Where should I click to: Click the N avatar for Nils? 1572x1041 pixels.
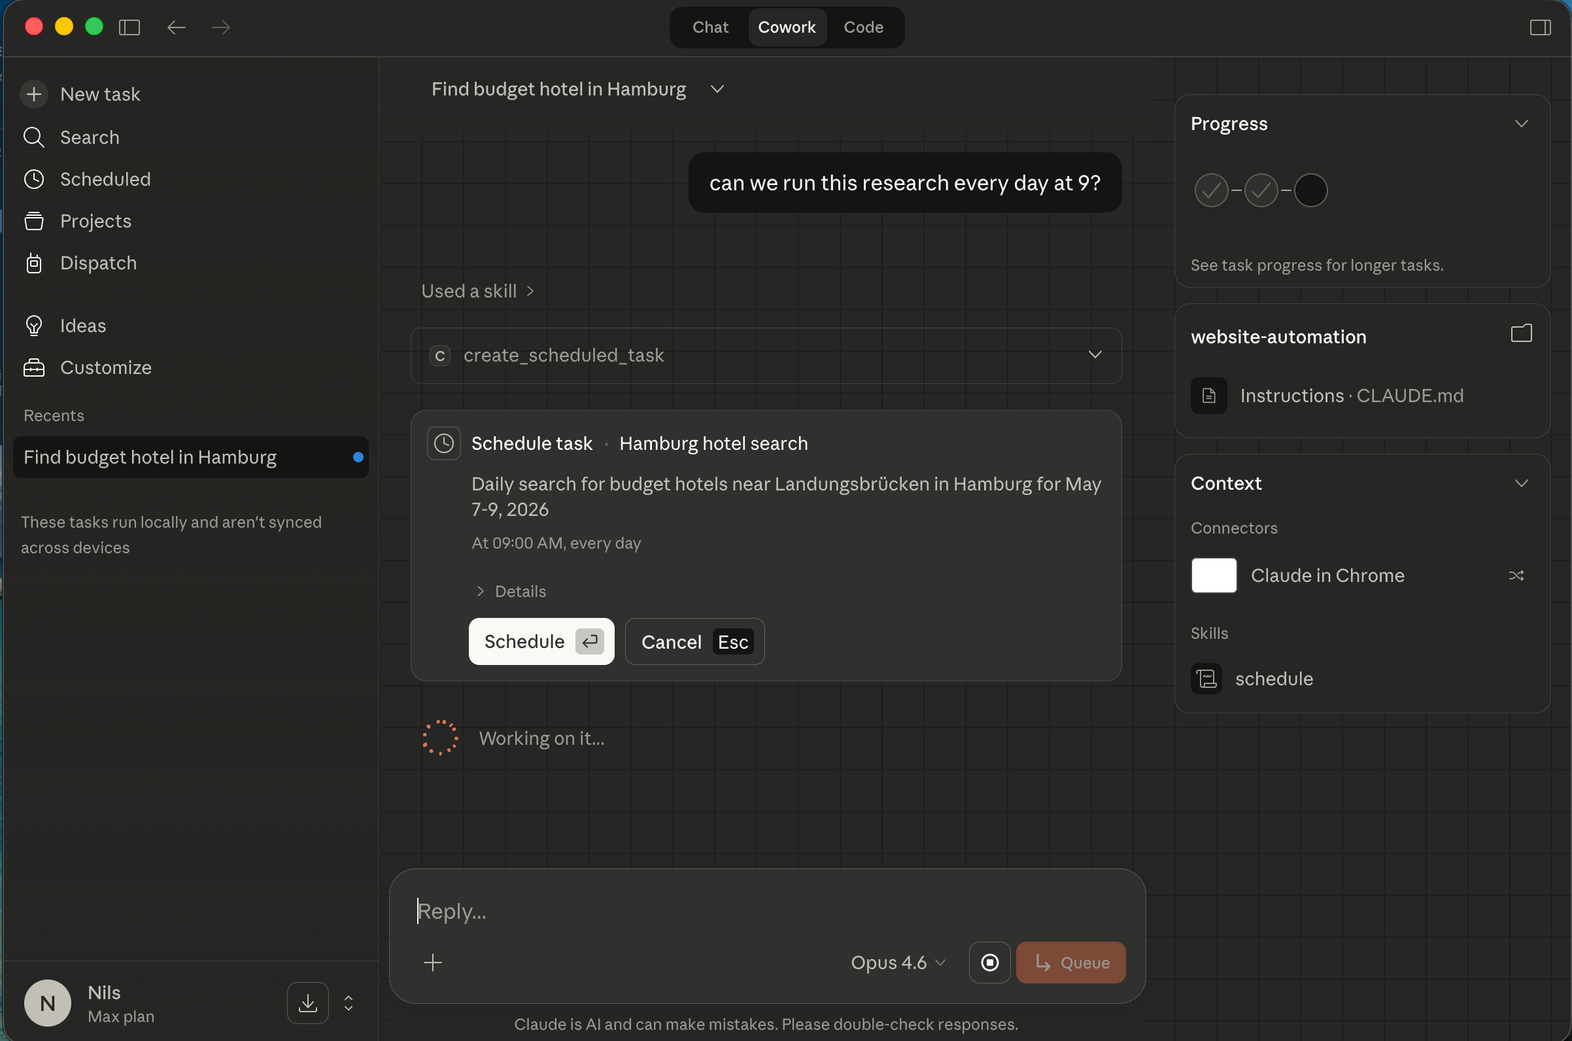pos(48,1003)
